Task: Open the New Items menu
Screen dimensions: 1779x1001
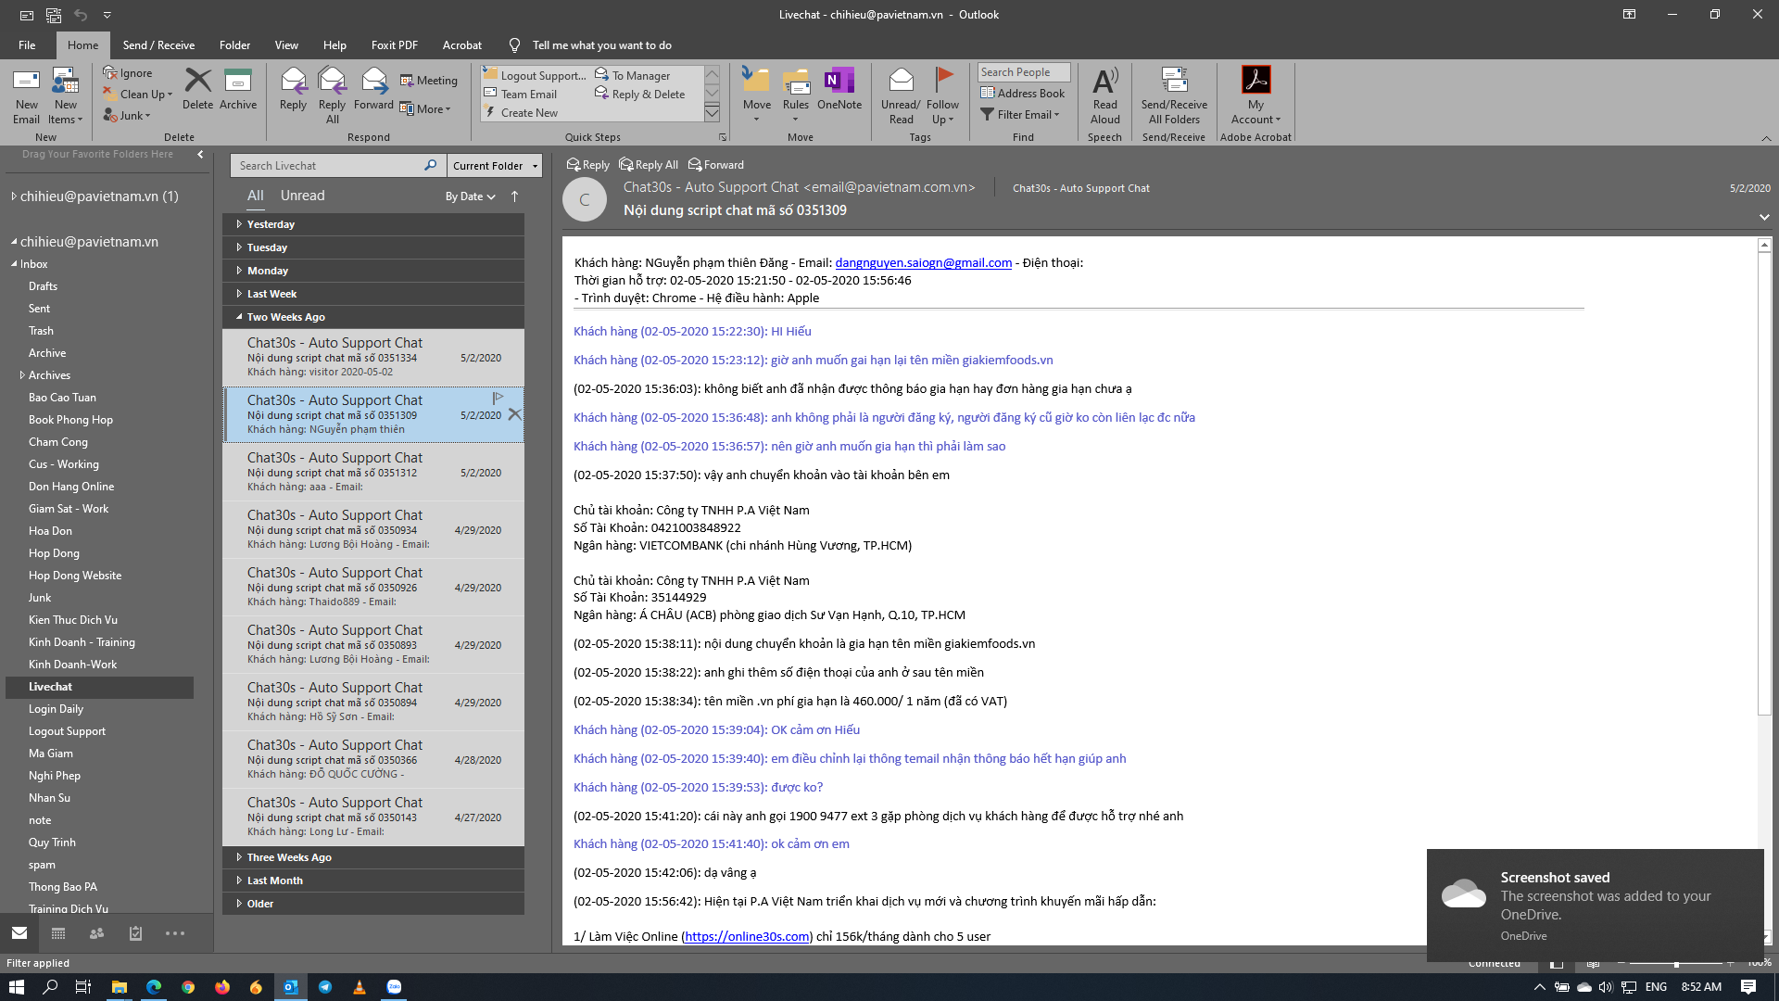Action: coord(65,95)
